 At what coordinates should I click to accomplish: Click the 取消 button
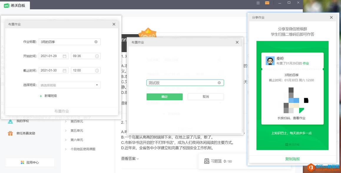pyautogui.click(x=206, y=97)
